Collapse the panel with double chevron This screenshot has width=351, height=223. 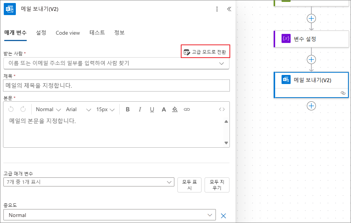coord(229,9)
